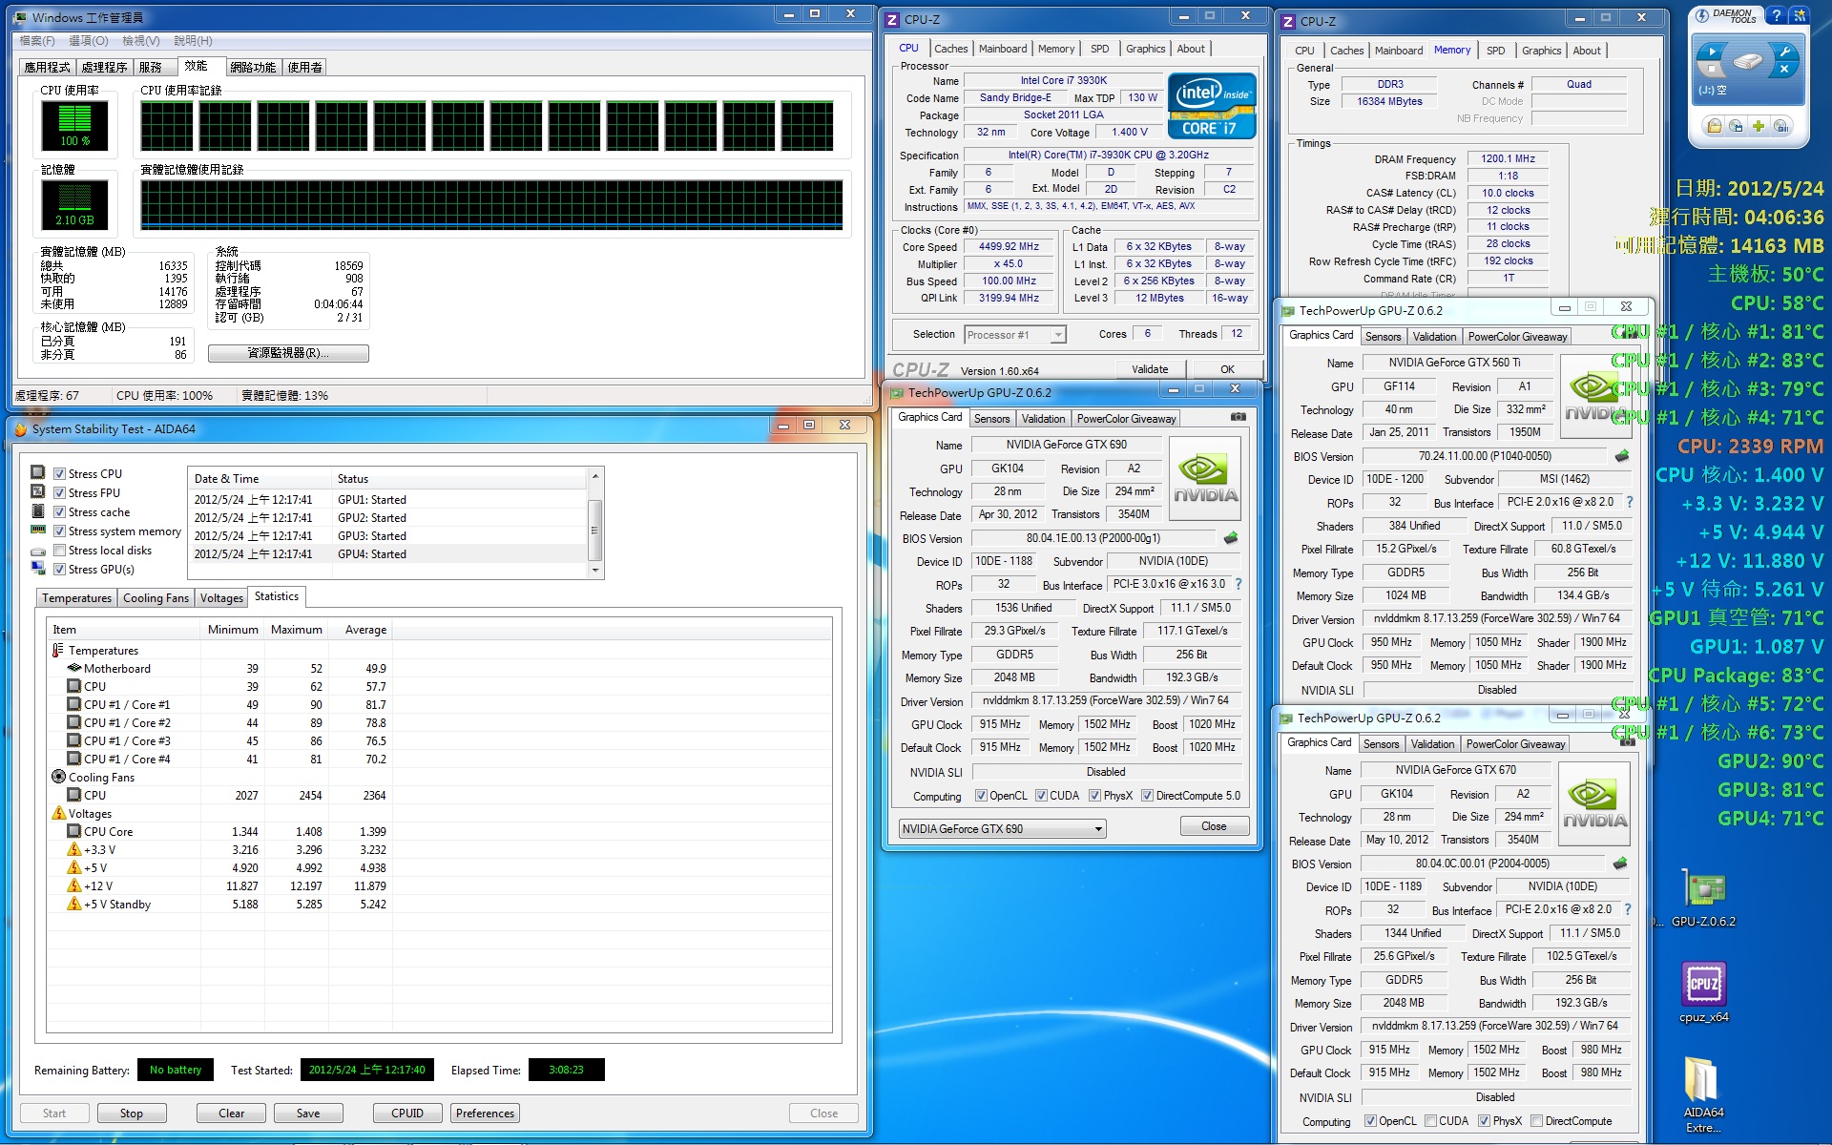Click the bus interface question mark in GTX 690 window
This screenshot has width=1832, height=1145.
point(1239,584)
